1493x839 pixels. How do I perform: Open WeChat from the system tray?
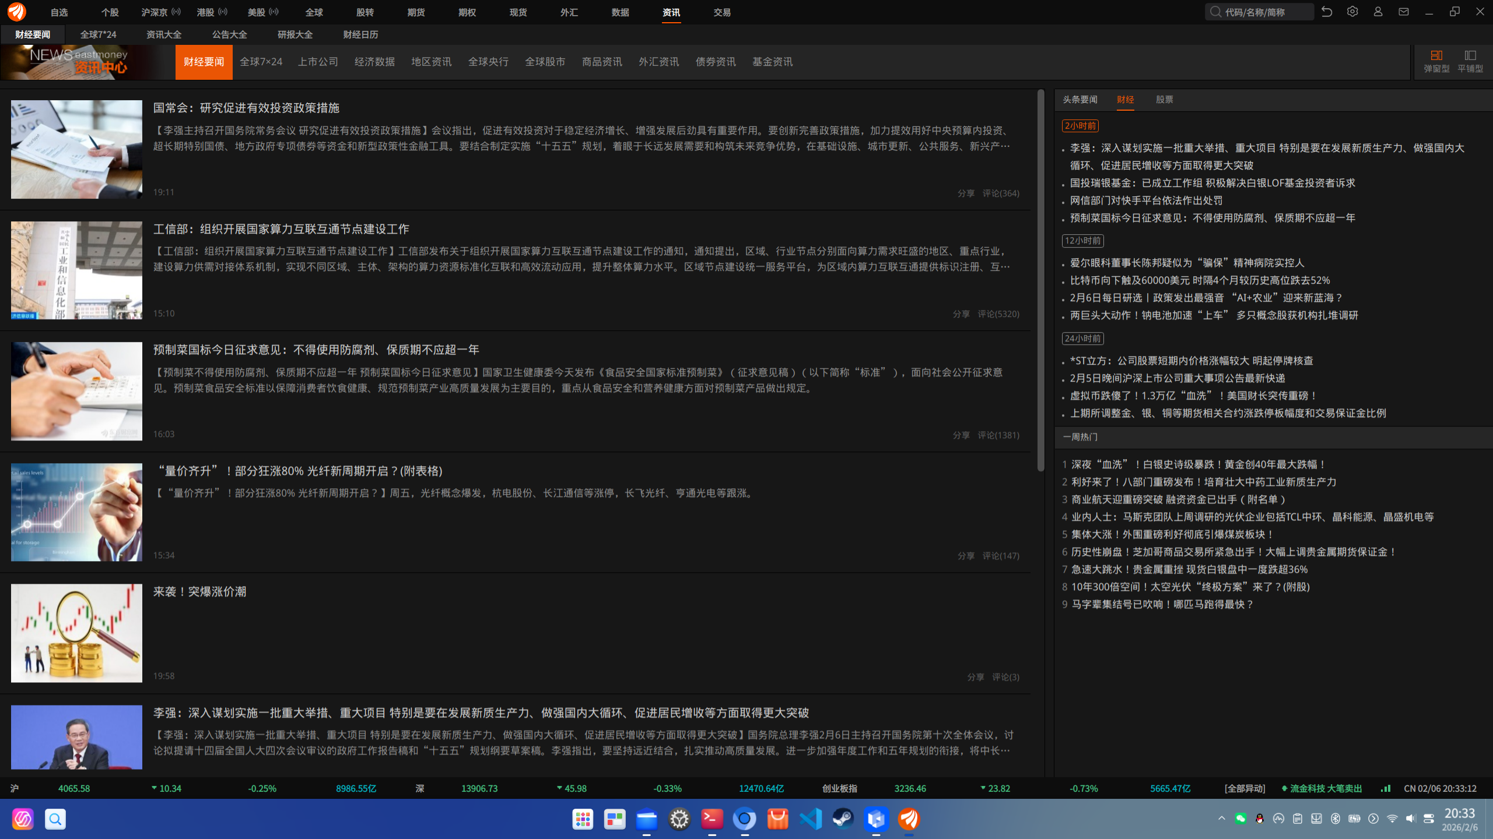(1240, 818)
